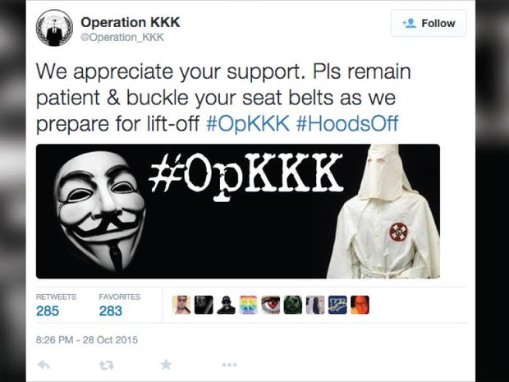Open the orange avatar at row end

pos(360,305)
